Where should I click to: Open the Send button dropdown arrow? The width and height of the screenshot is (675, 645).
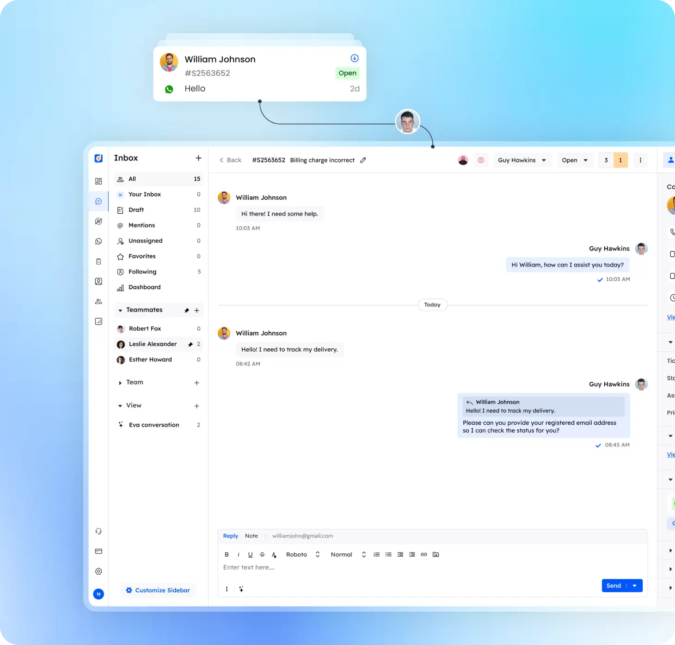click(x=635, y=586)
